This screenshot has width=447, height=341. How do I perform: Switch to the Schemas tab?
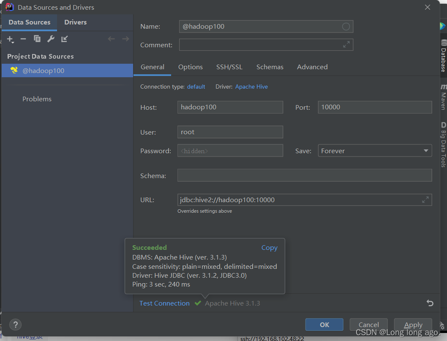(x=270, y=67)
